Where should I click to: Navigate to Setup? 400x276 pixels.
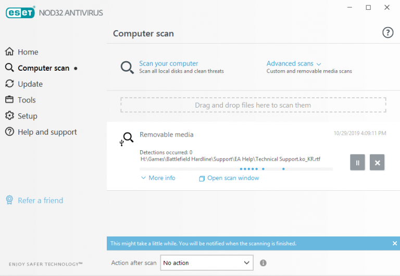pyautogui.click(x=27, y=116)
